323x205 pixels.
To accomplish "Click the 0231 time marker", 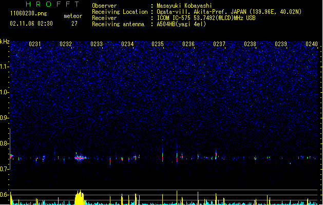I will pos(35,44).
